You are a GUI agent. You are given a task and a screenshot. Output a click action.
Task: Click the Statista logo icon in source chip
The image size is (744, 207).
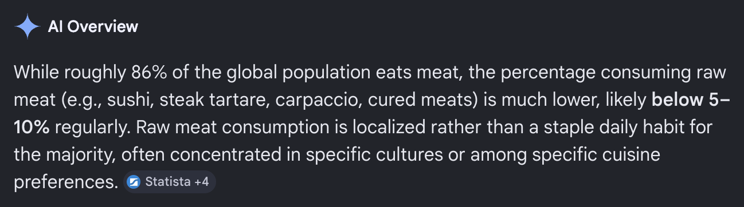(x=133, y=182)
